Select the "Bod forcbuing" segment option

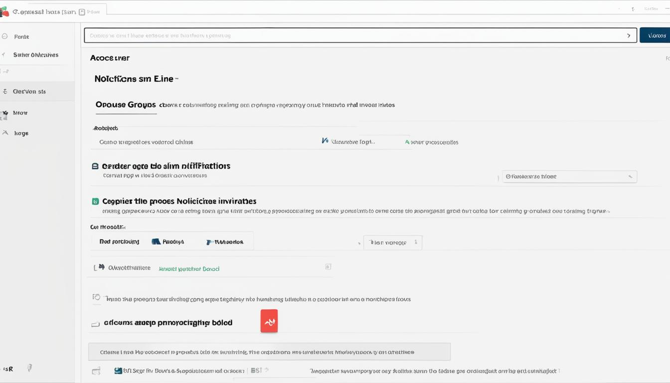coord(119,241)
